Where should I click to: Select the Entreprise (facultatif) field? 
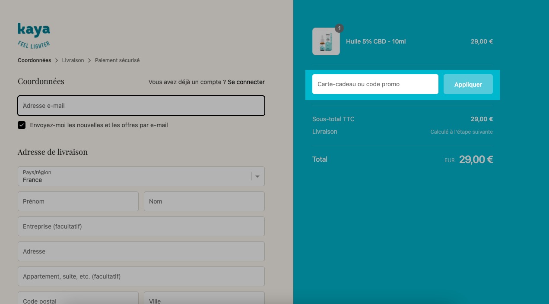coord(141,226)
